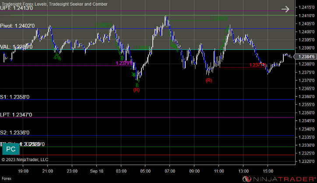Click the 11:00 time axis label

219,171
